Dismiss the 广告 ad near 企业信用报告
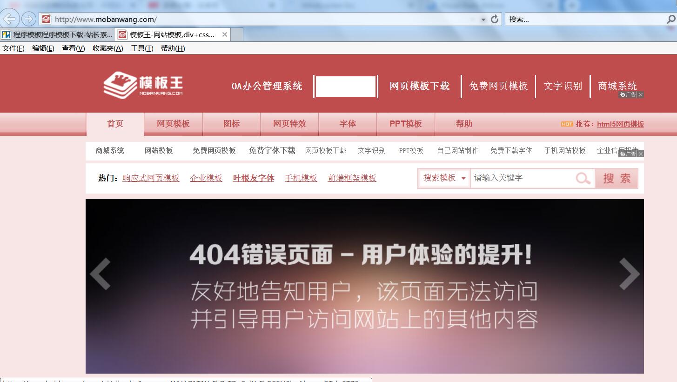 (640, 154)
